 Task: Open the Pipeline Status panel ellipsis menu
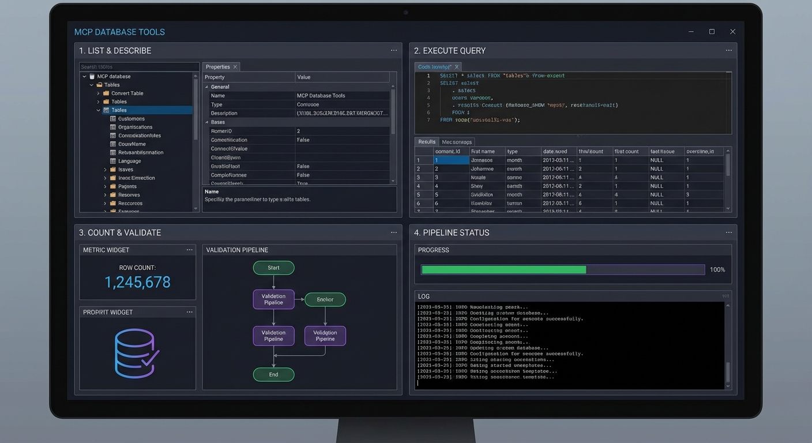[x=729, y=232]
